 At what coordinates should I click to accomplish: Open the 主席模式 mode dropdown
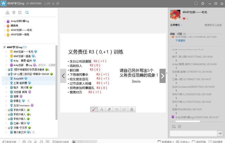coord(176,25)
